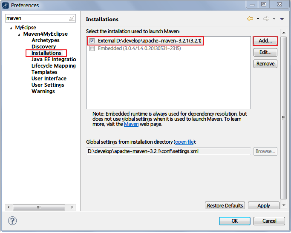
Task: Select Installations in the tree
Action: coord(46,53)
